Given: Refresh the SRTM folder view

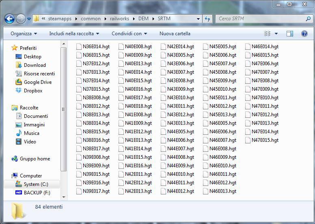Looking at the screenshot, I should [207, 19].
